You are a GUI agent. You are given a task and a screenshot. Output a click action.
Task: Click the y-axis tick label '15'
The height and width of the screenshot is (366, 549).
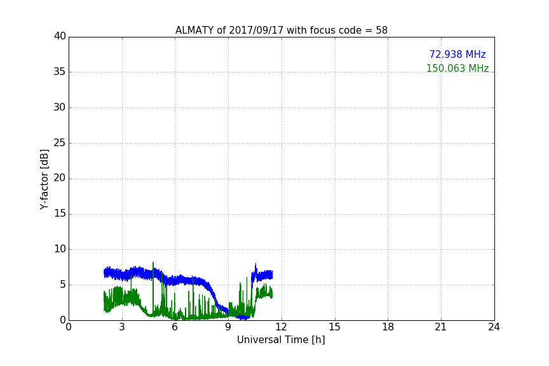[x=60, y=213]
